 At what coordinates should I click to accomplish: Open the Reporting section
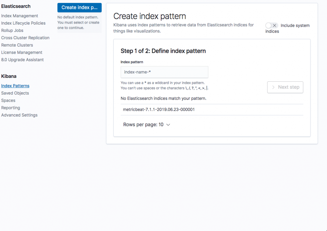(11, 108)
